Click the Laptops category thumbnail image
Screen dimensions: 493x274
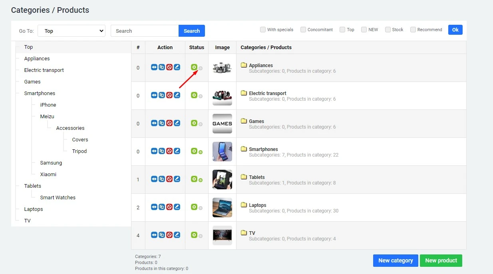pyautogui.click(x=222, y=207)
